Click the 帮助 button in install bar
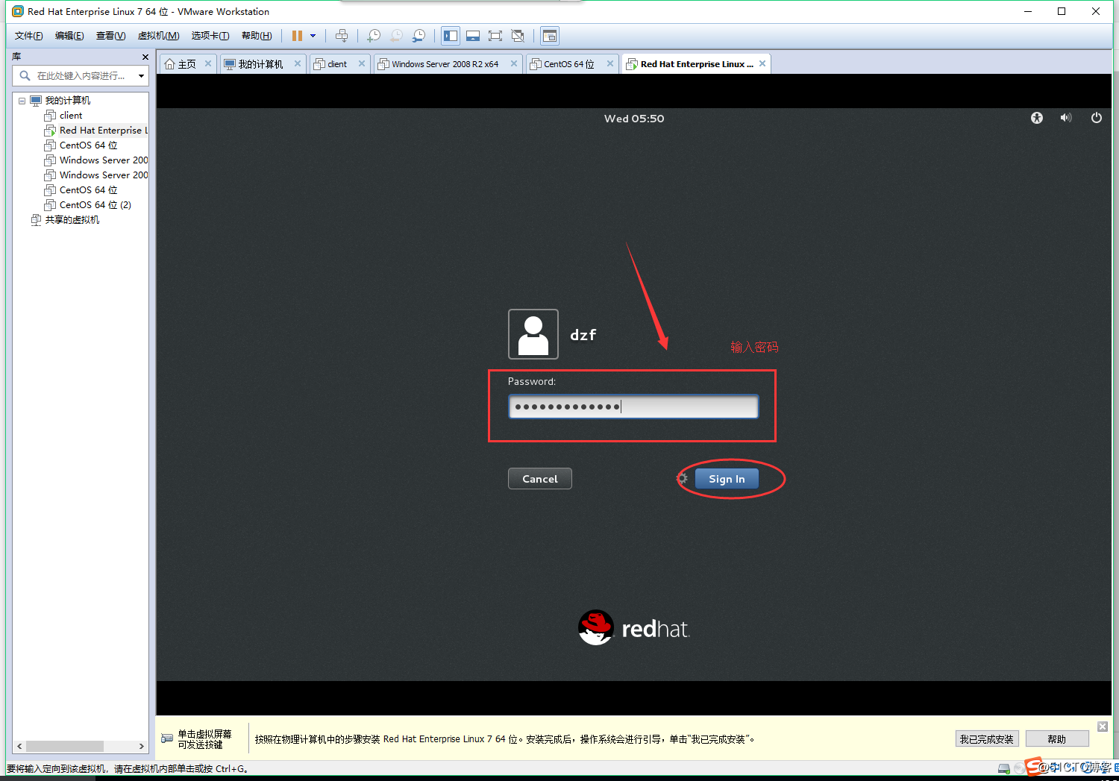Image resolution: width=1119 pixels, height=781 pixels. point(1057,739)
